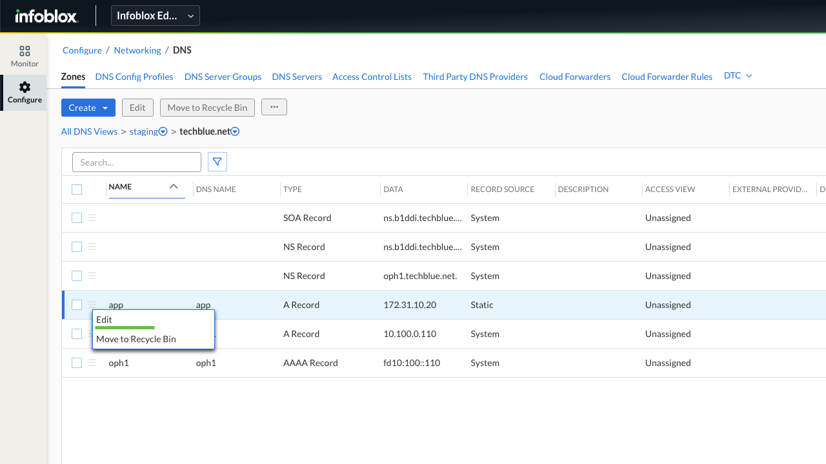Click Move to Recycle Bin toolbar button
This screenshot has height=464, width=826.
(x=207, y=108)
